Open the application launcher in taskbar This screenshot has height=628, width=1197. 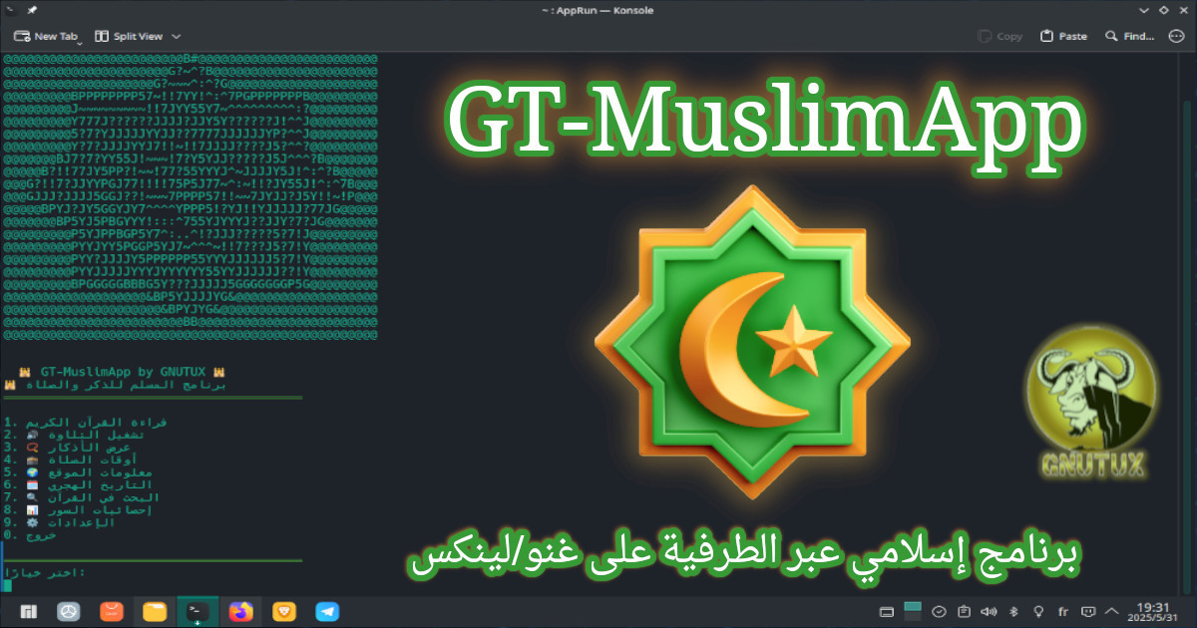pos(28,611)
